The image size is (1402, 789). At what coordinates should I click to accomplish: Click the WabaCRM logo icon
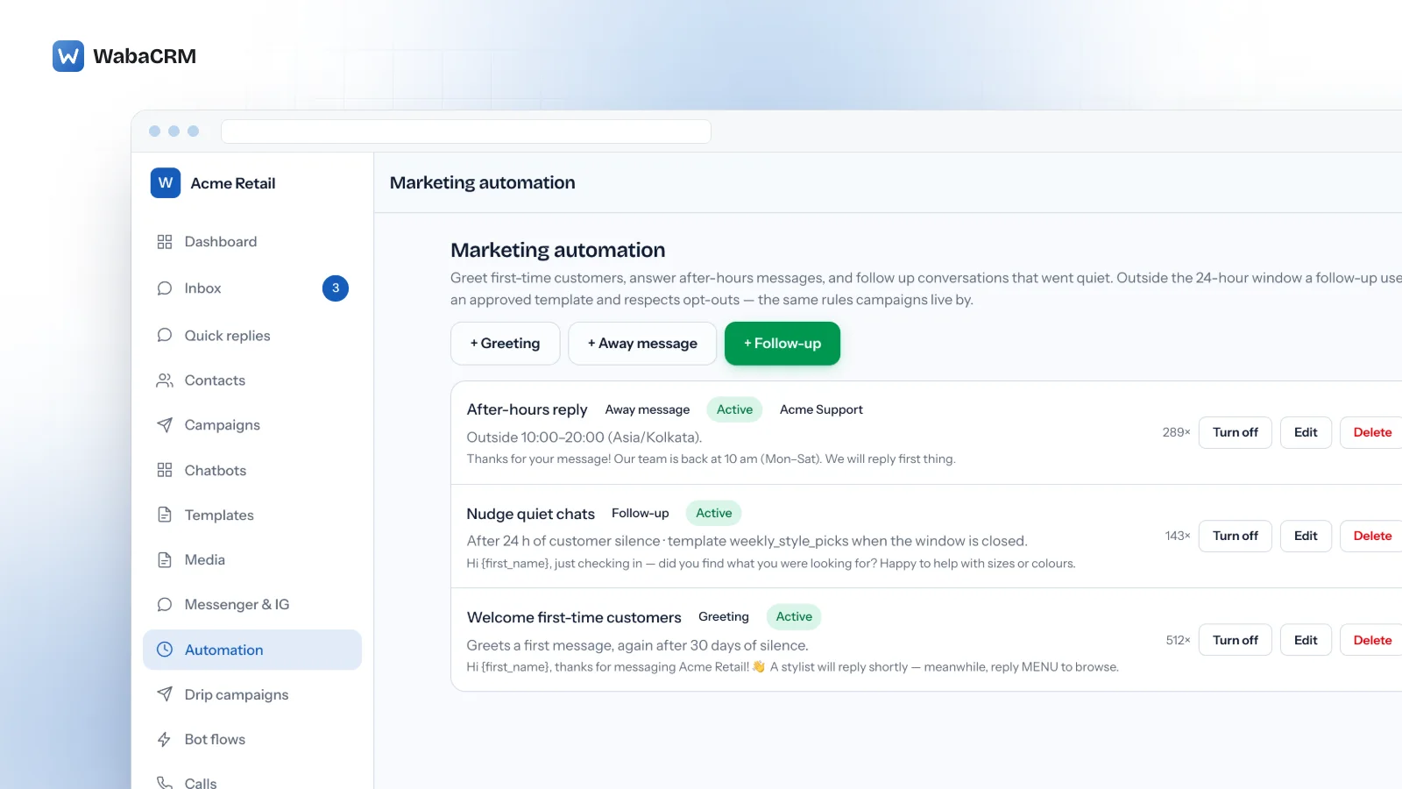[68, 56]
